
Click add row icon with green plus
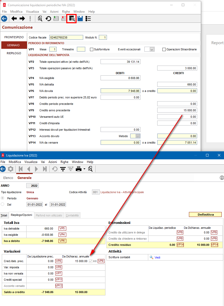(56, 19)
